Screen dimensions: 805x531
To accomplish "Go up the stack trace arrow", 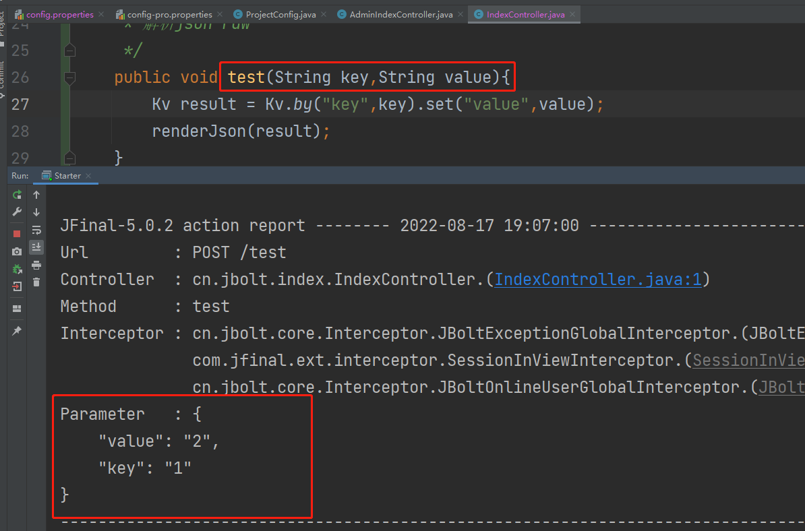I will [x=36, y=195].
